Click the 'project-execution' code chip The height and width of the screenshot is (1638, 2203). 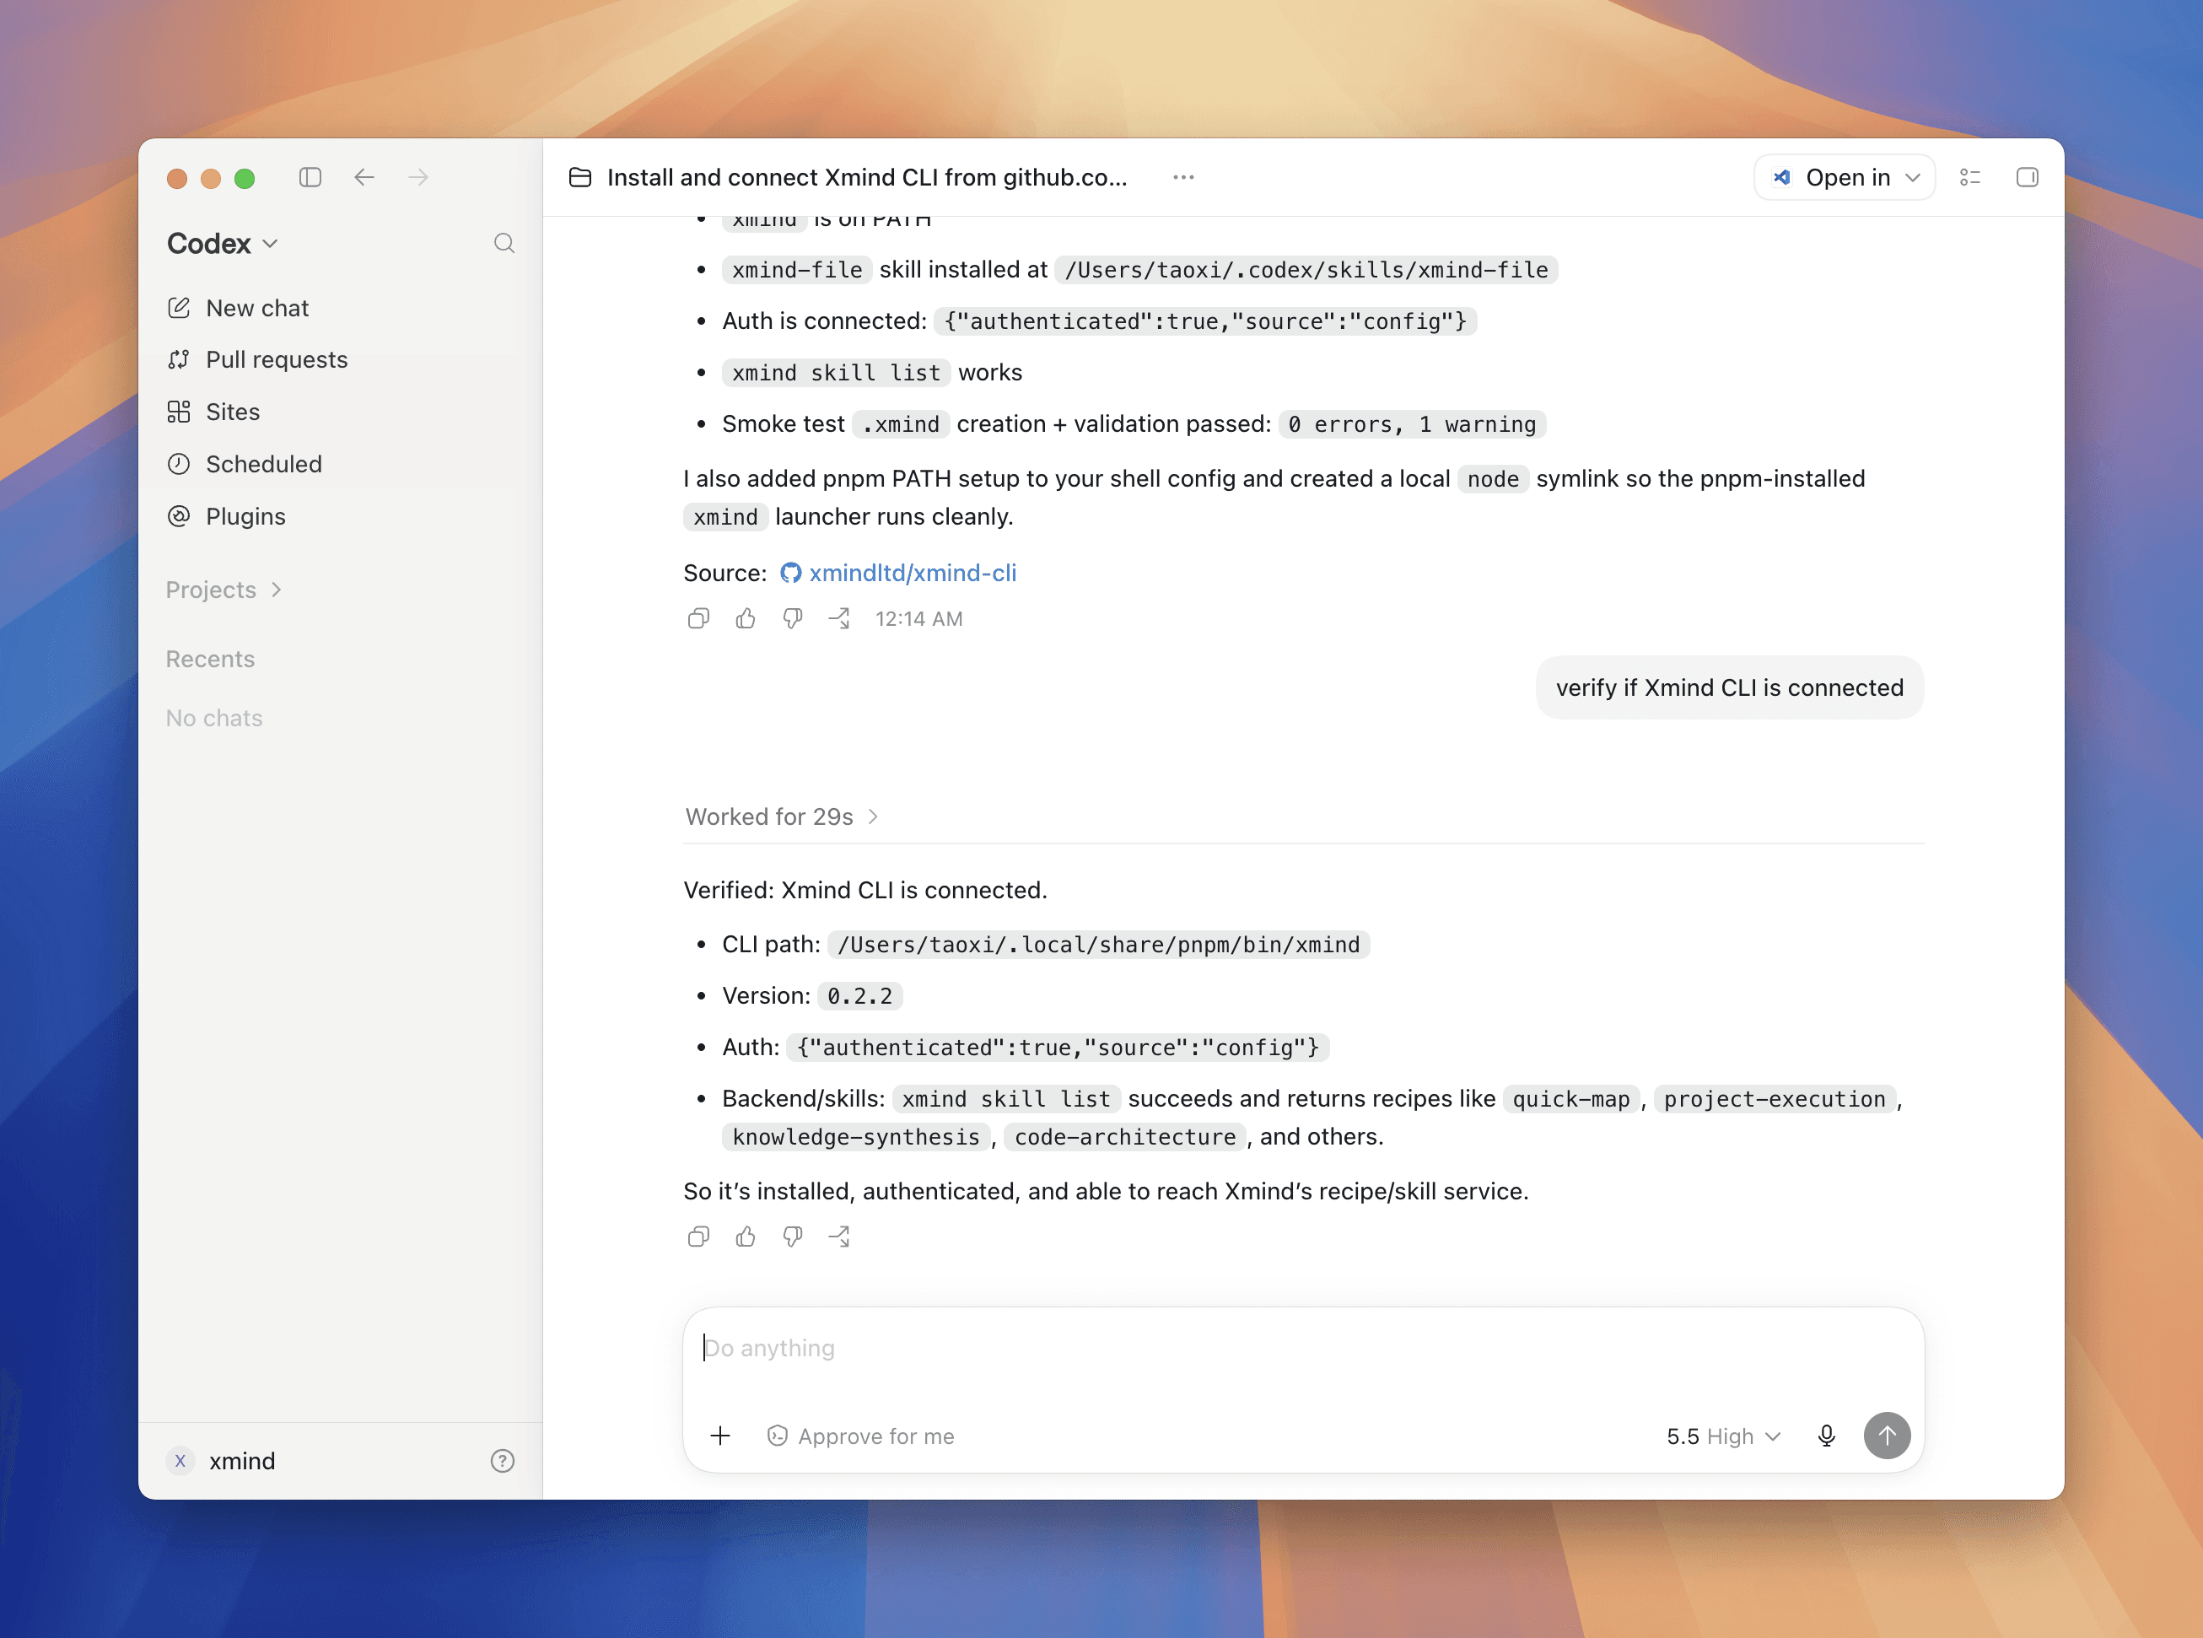1775,1100
